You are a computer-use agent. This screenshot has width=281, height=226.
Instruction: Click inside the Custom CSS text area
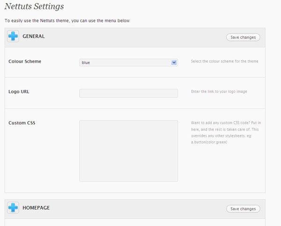pos(128,151)
